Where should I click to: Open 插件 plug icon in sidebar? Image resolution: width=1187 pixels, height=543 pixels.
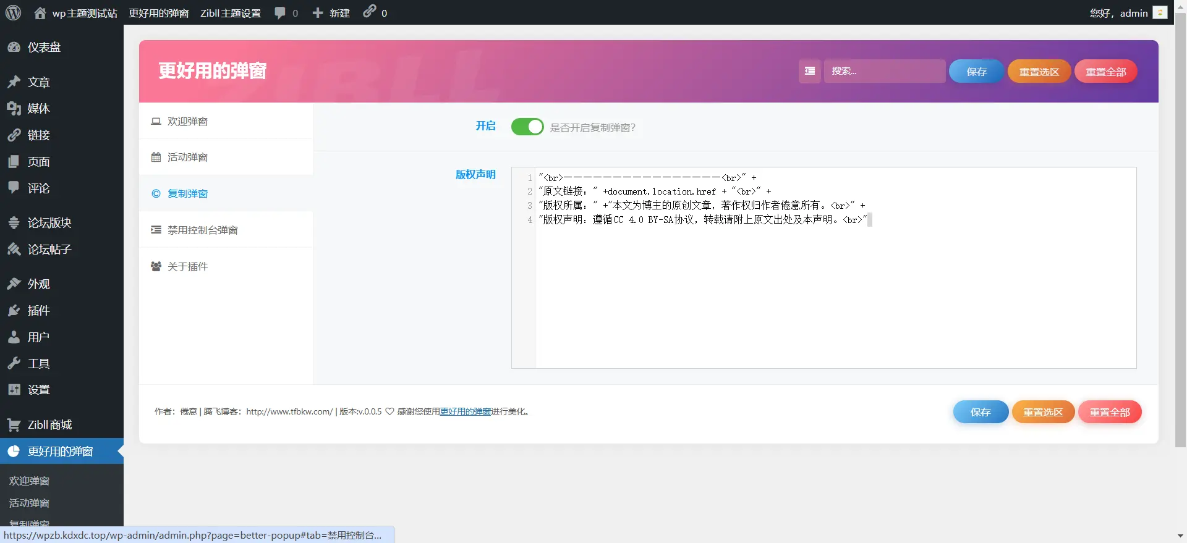click(14, 311)
